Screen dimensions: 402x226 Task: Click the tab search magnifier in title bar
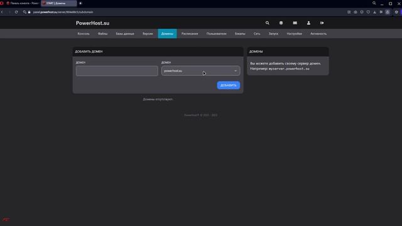click(x=374, y=3)
